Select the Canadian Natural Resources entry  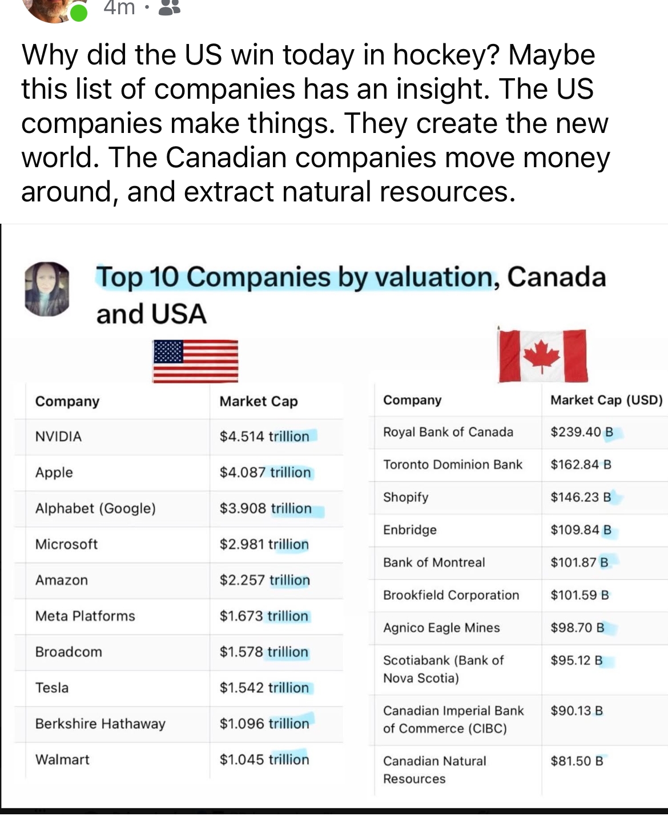[x=434, y=770]
